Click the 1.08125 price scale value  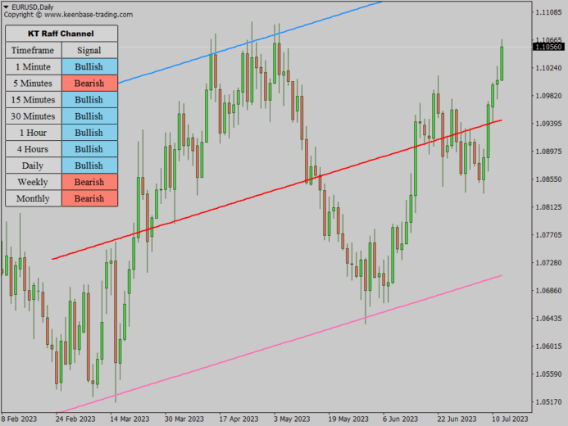click(548, 207)
